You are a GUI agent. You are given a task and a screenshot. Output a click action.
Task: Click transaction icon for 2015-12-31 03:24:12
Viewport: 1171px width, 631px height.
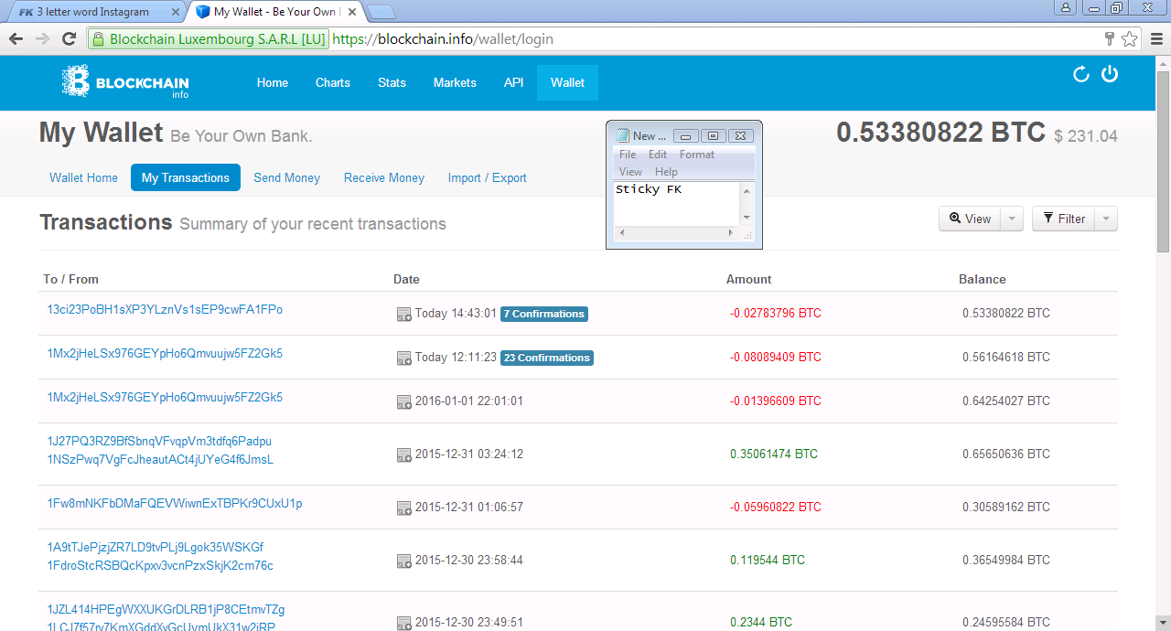pos(403,455)
